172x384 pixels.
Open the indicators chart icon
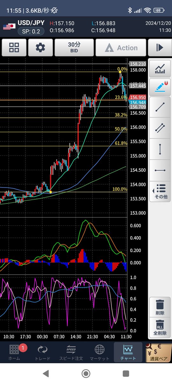click(x=160, y=69)
